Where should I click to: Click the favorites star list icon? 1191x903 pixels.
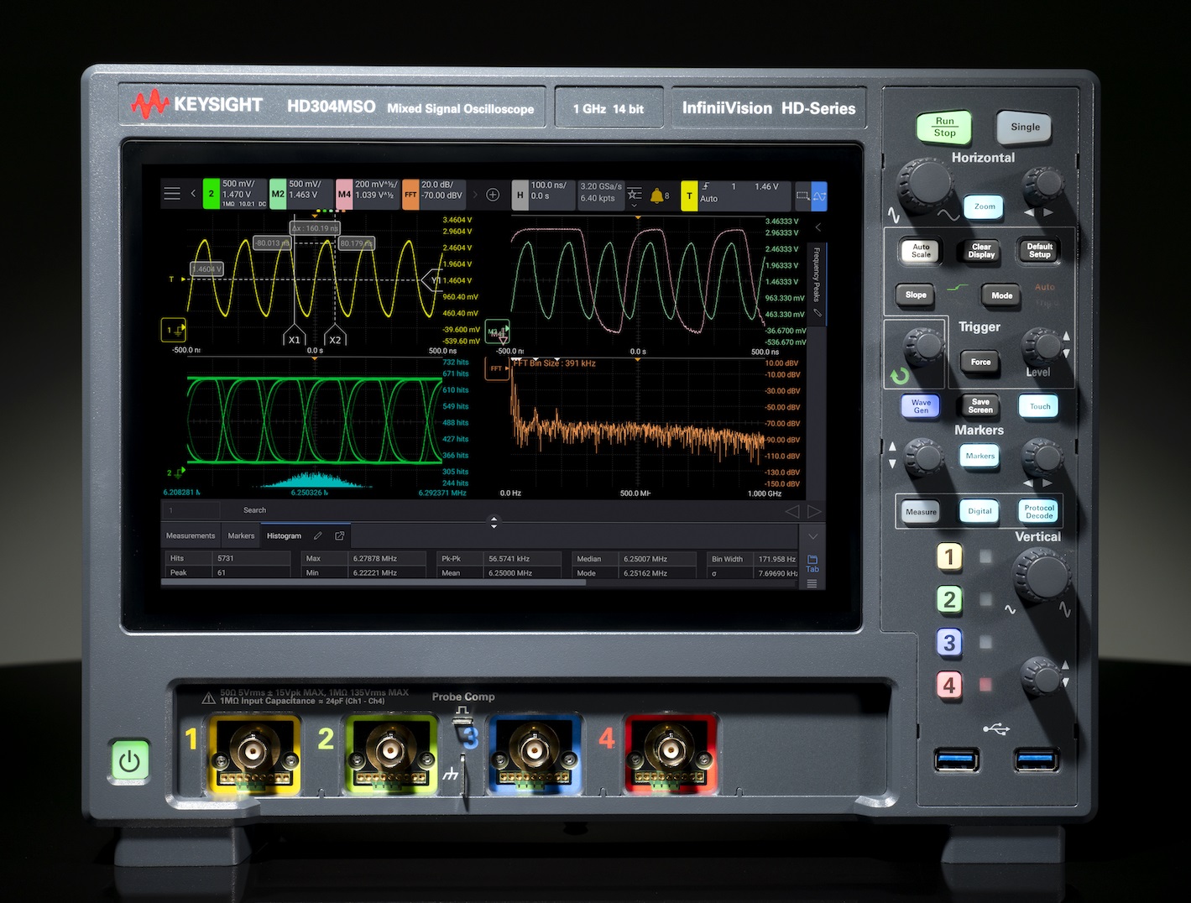pos(635,195)
